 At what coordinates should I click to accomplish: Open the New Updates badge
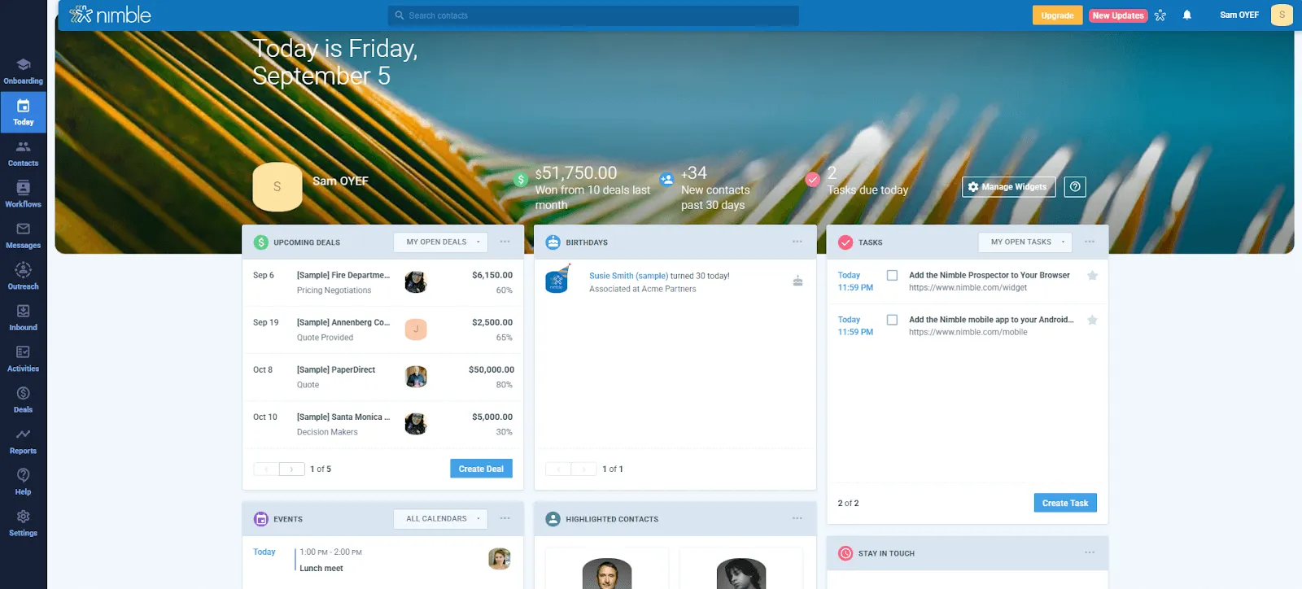coord(1118,15)
